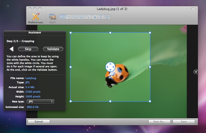Click the Step 2/5 – Cropping heading
Screen dimensions: 206x133
(x=20, y=41)
